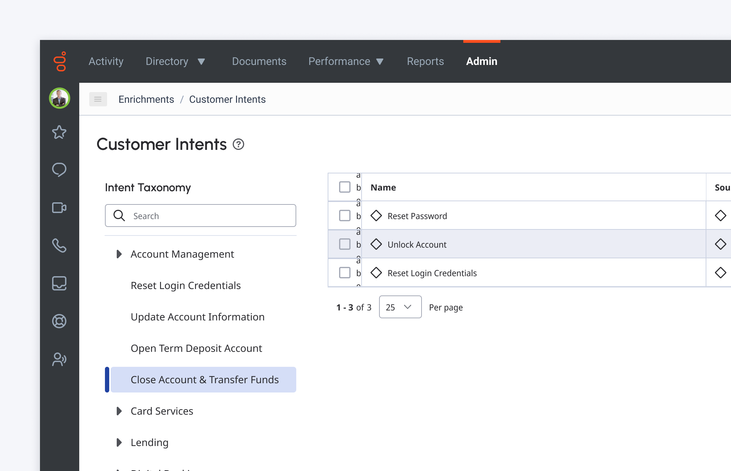Open the favorites star icon in sidebar
Screen dimensions: 731x471
click(x=59, y=132)
